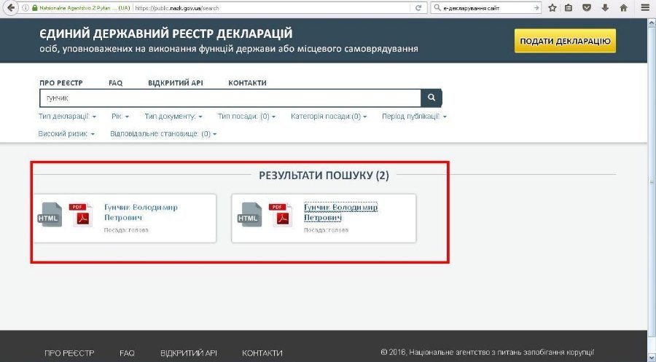Open the "Рік" filter dropdown
656x362 pixels.
pos(120,116)
